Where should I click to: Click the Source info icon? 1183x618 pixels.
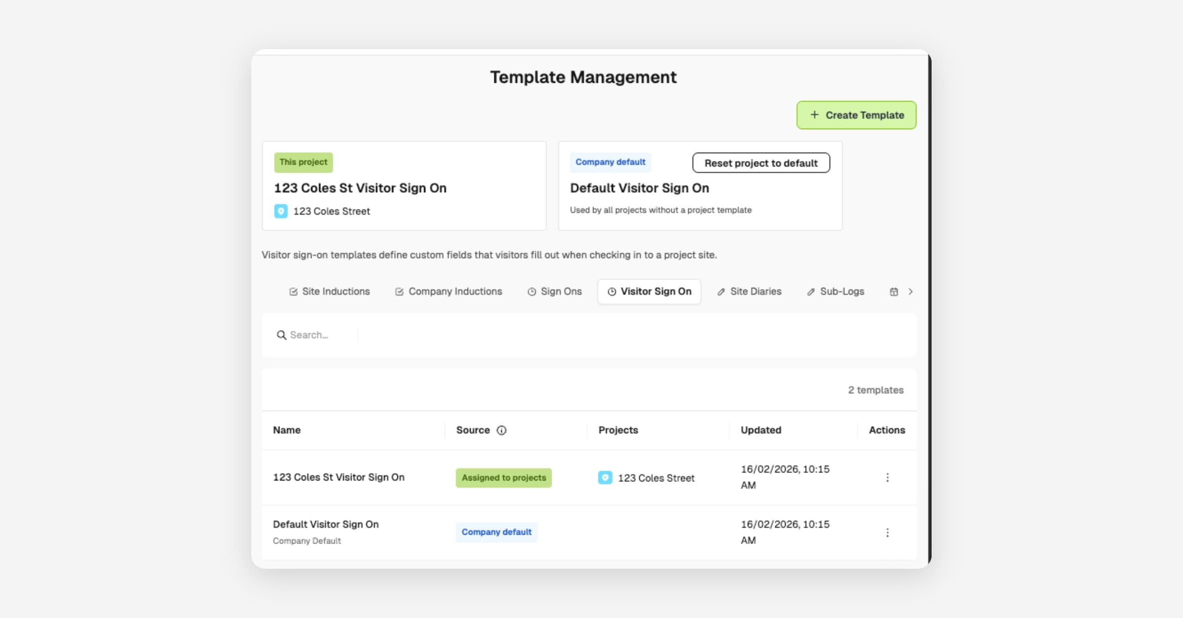pyautogui.click(x=501, y=430)
